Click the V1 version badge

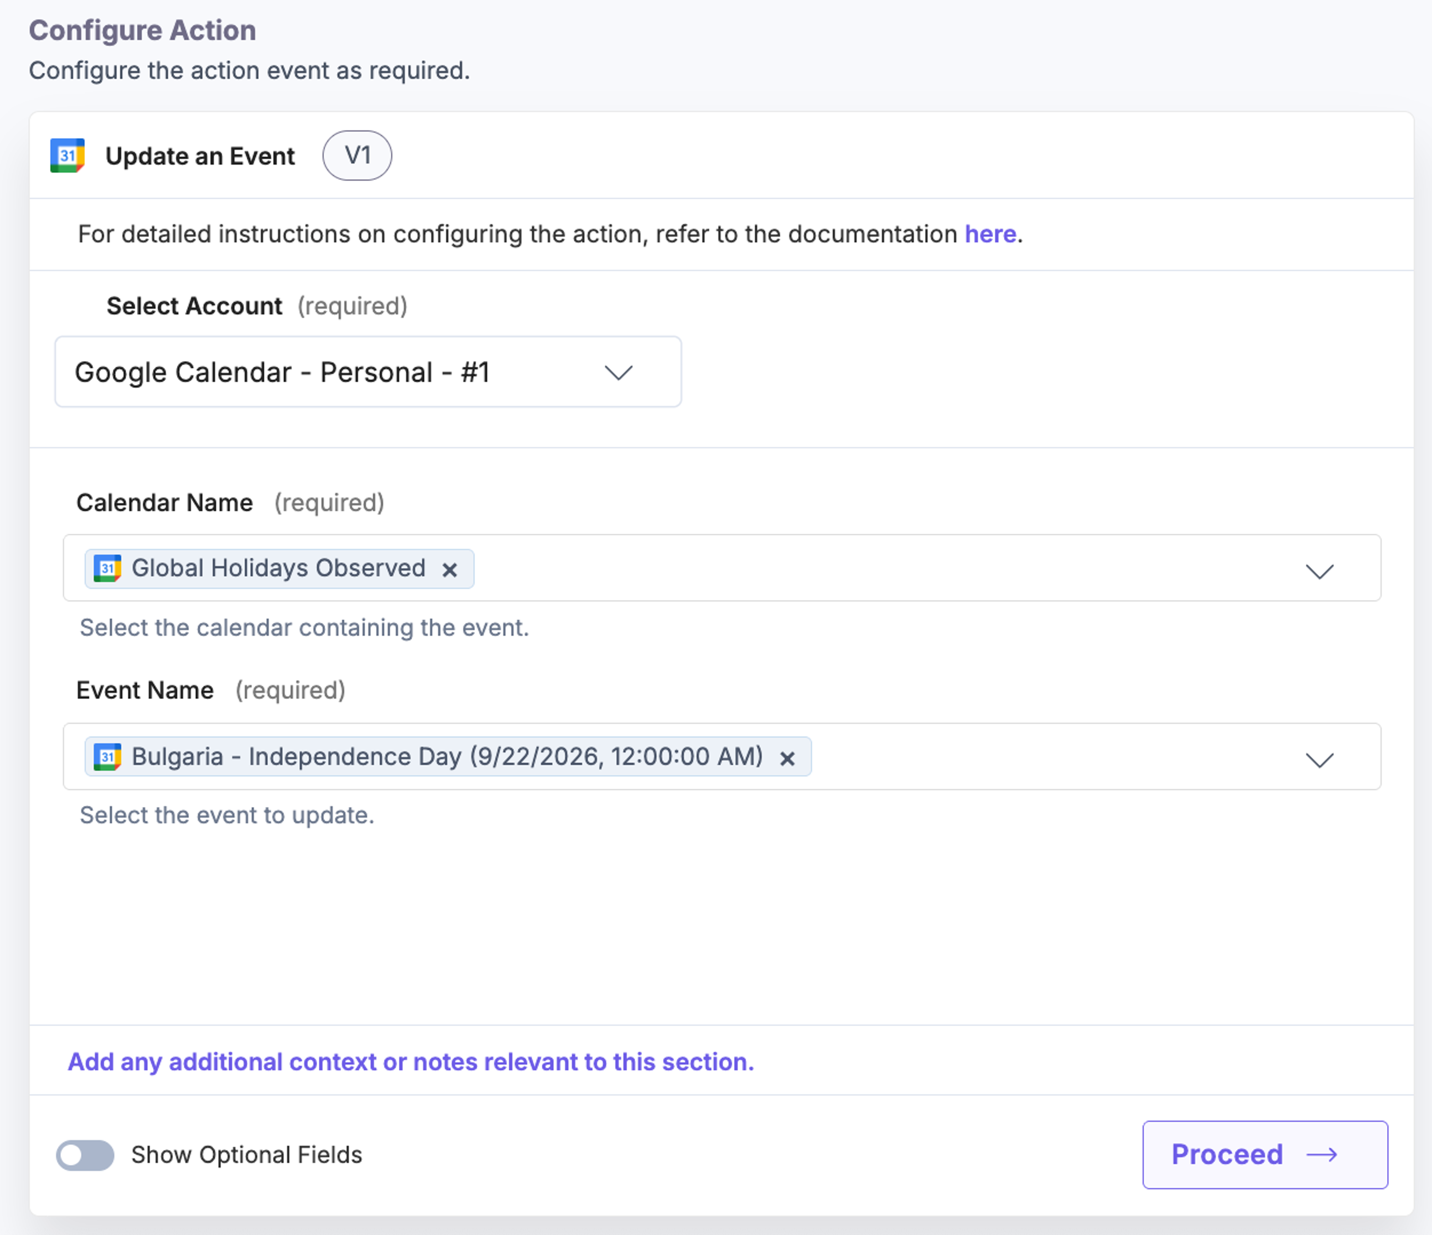(x=357, y=155)
